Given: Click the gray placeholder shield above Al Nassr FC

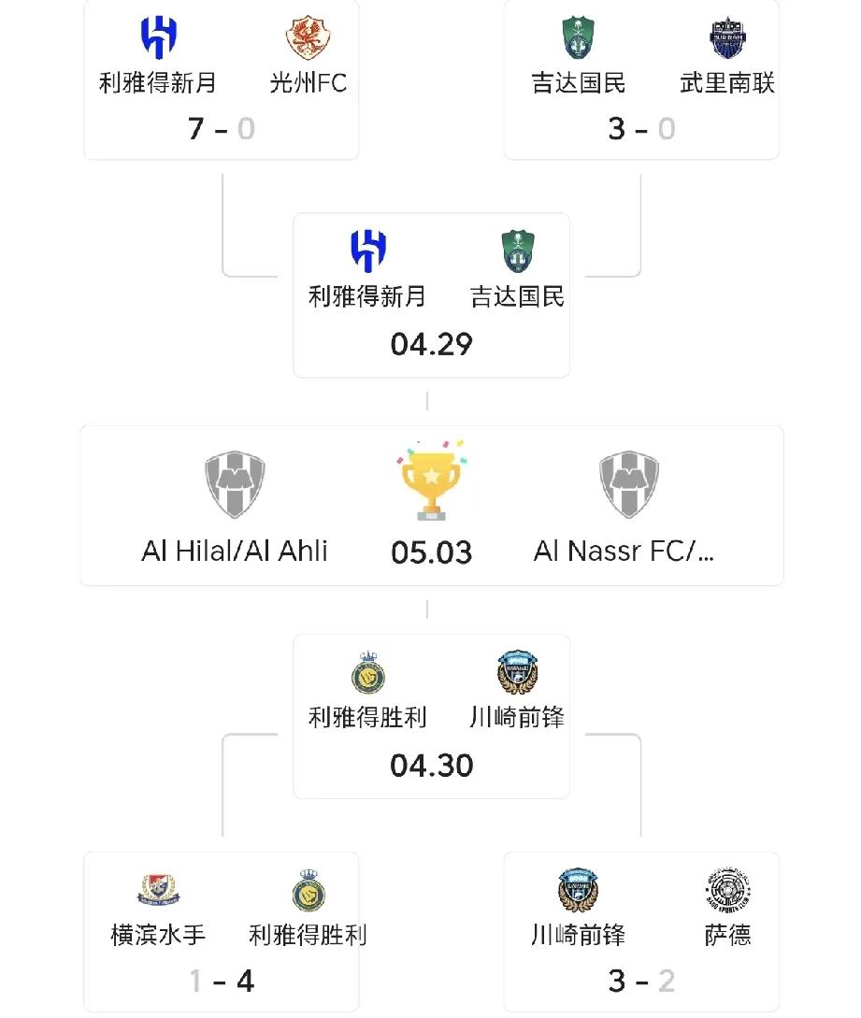Looking at the screenshot, I should point(628,485).
